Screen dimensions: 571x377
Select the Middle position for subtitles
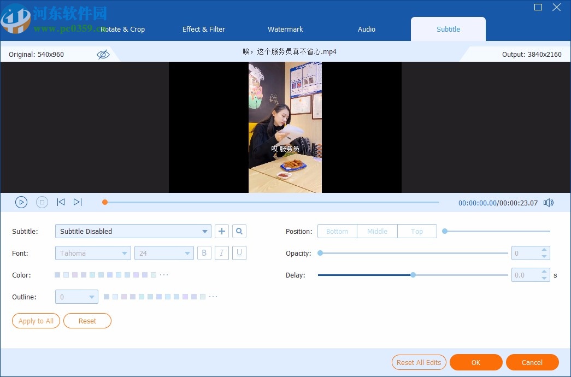click(377, 231)
